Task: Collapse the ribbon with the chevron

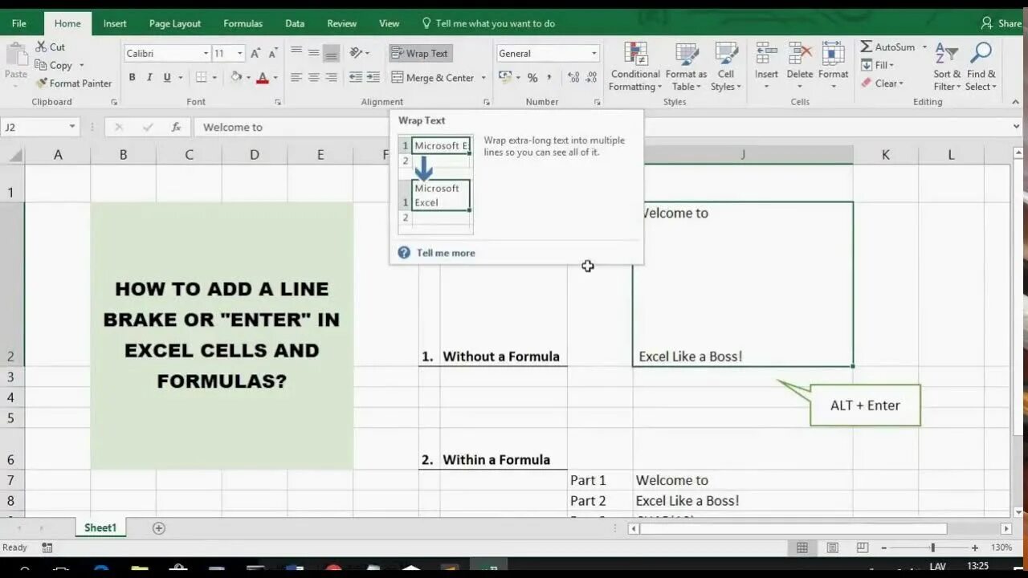Action: [1017, 102]
